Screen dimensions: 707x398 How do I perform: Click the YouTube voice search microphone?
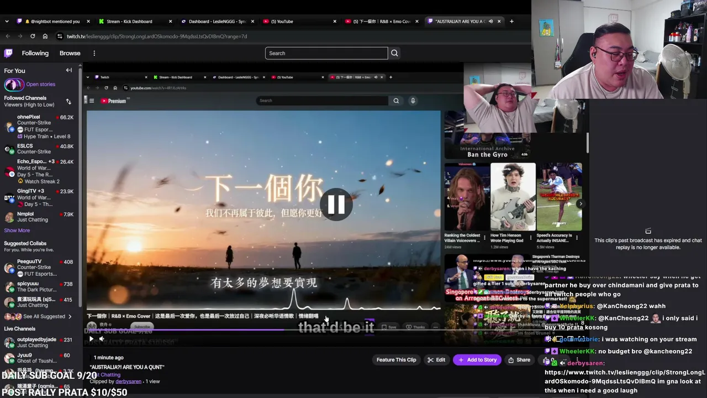[413, 101]
